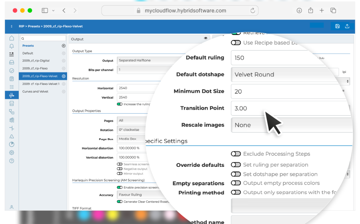Open Pages All dropdown

point(132,120)
